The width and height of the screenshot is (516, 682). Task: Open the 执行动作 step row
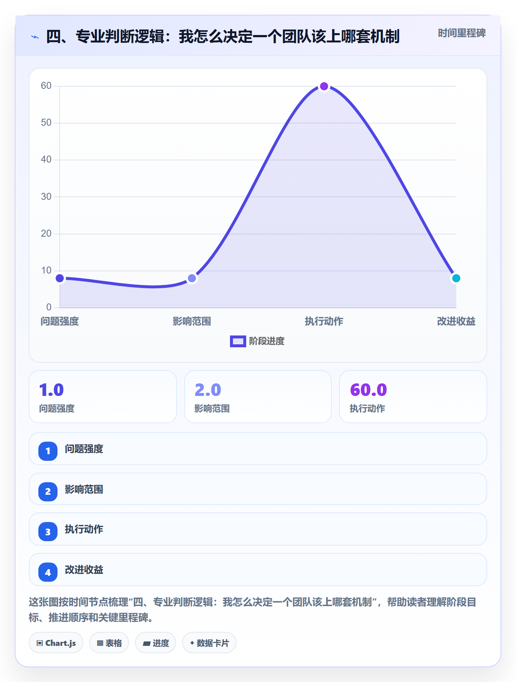258,529
